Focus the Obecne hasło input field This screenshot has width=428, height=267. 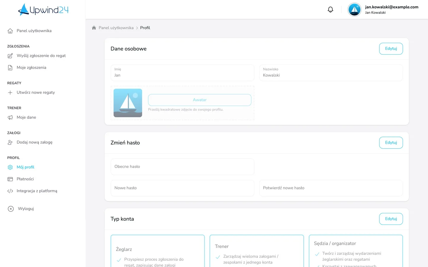[x=182, y=167]
